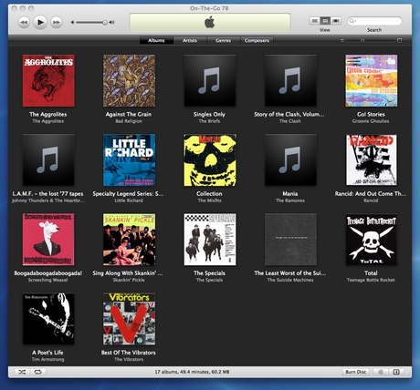Image resolution: width=420 pixels, height=390 pixels.
Task: Click 'Groovie Ghoulies' artist text
Action: click(371, 121)
